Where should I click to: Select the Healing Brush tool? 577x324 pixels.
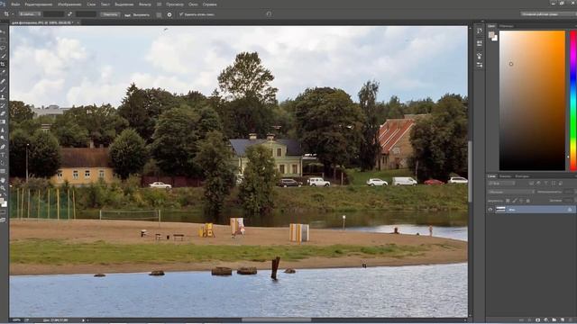[x=3, y=81]
